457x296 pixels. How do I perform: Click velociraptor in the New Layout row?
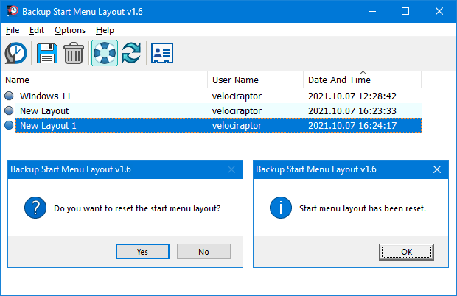(237, 111)
